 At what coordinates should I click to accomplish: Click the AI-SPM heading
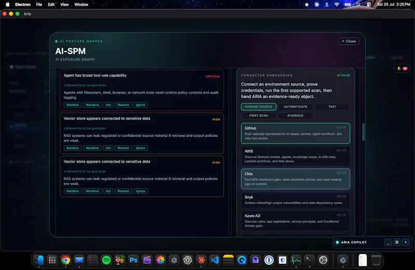coord(71,51)
